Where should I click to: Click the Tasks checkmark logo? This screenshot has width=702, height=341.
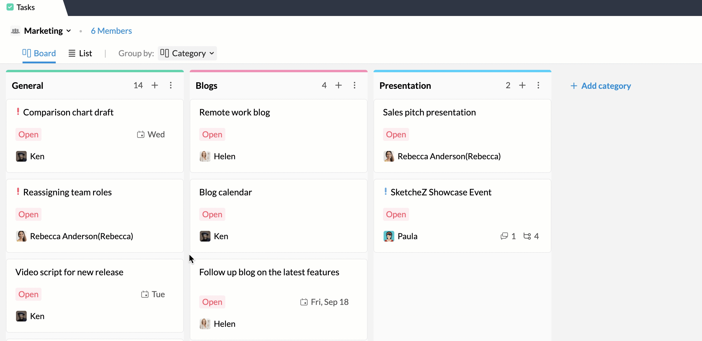coord(10,7)
